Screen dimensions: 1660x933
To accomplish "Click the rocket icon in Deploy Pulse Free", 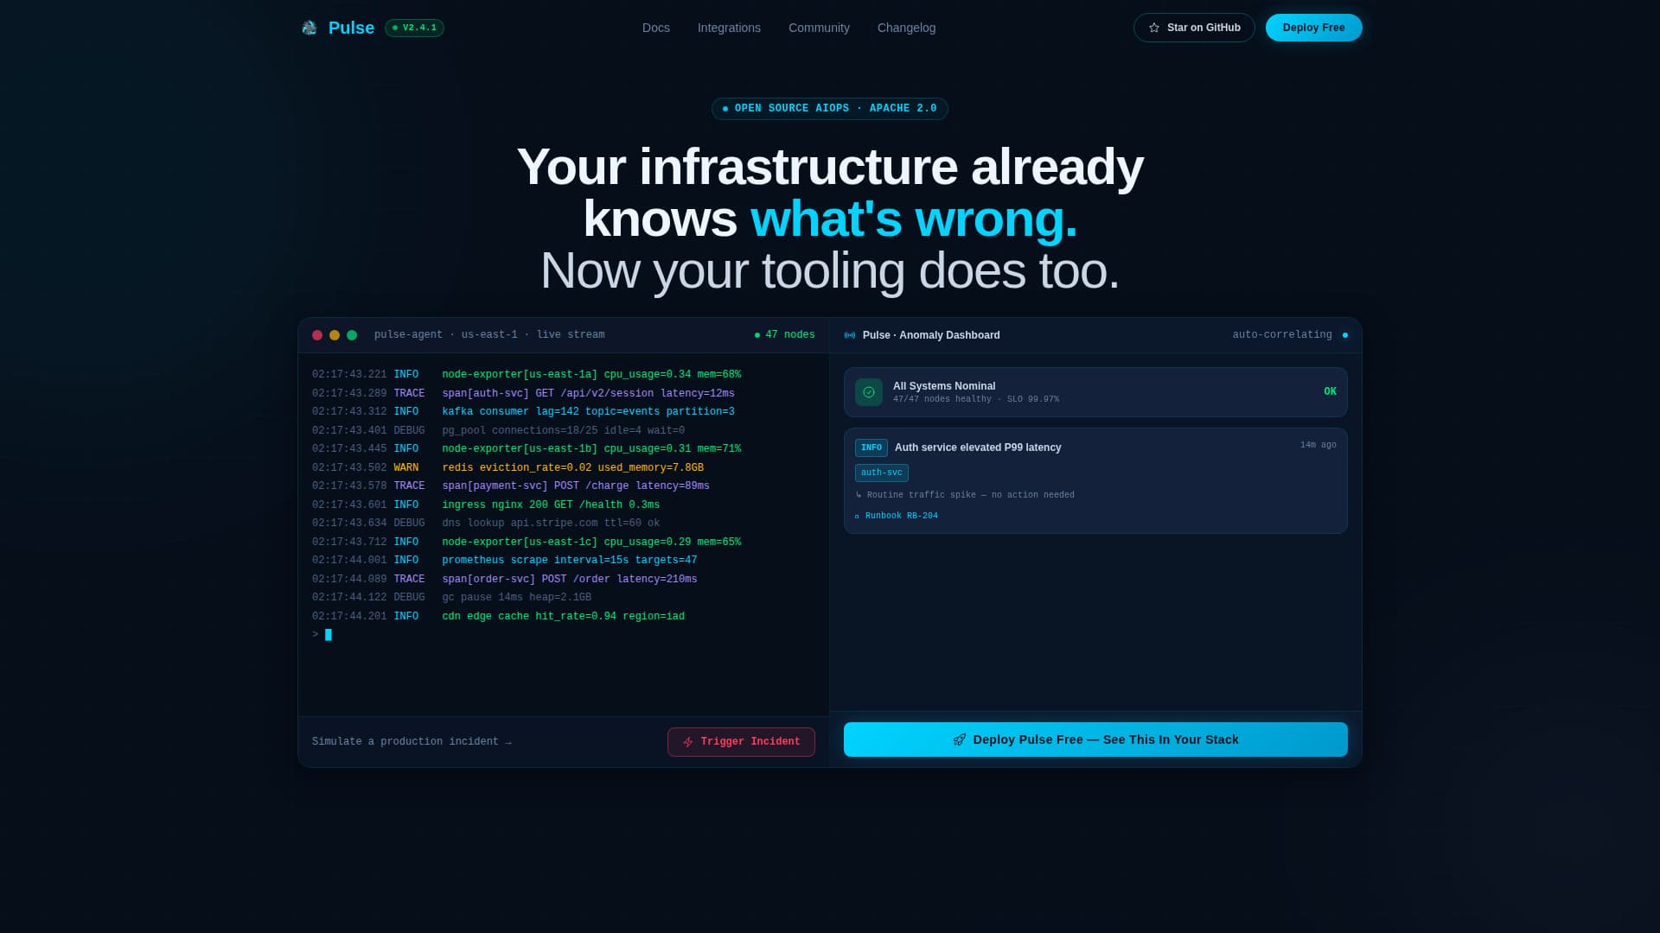I will [960, 739].
